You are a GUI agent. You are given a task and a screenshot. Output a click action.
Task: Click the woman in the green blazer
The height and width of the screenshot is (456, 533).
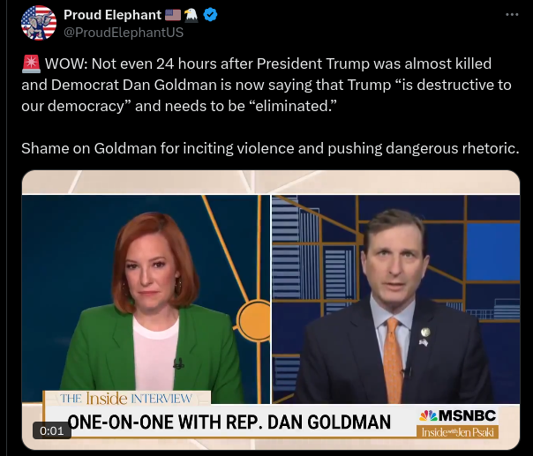click(x=153, y=306)
